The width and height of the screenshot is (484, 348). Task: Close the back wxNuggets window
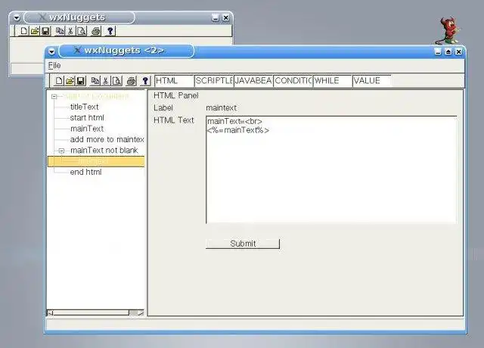[225, 18]
